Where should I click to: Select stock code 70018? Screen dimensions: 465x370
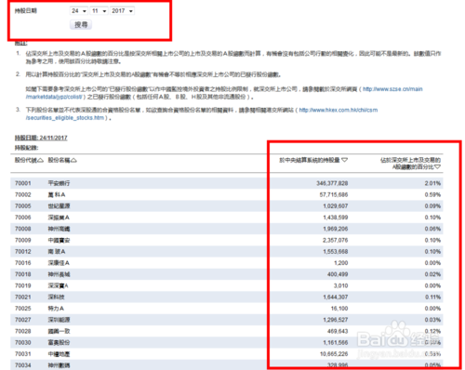23,274
